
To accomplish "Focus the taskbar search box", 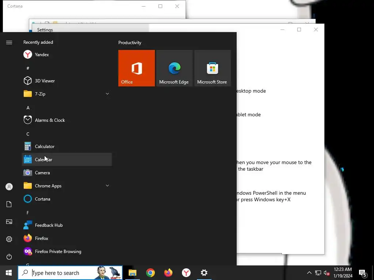I will 70,273.
